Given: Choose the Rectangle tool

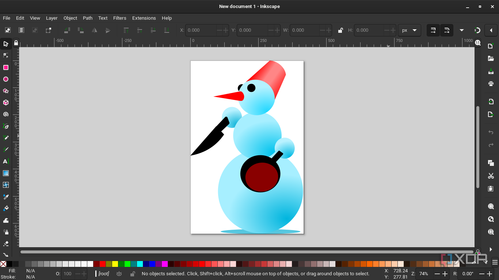Looking at the screenshot, I should (x=6, y=67).
